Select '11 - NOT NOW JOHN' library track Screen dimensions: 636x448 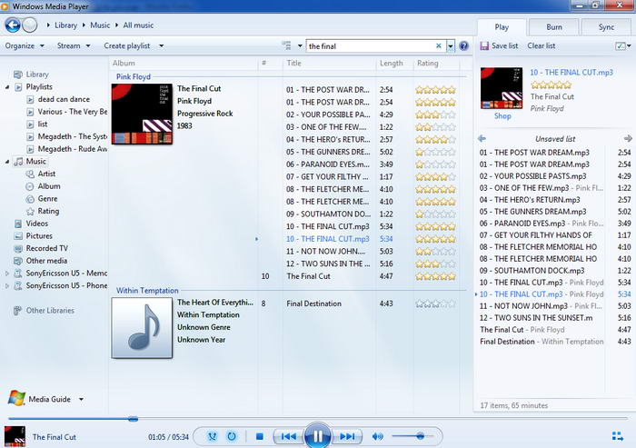point(325,252)
